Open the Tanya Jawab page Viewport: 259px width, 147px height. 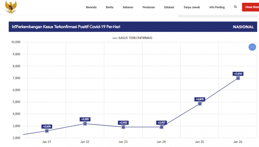click(192, 7)
